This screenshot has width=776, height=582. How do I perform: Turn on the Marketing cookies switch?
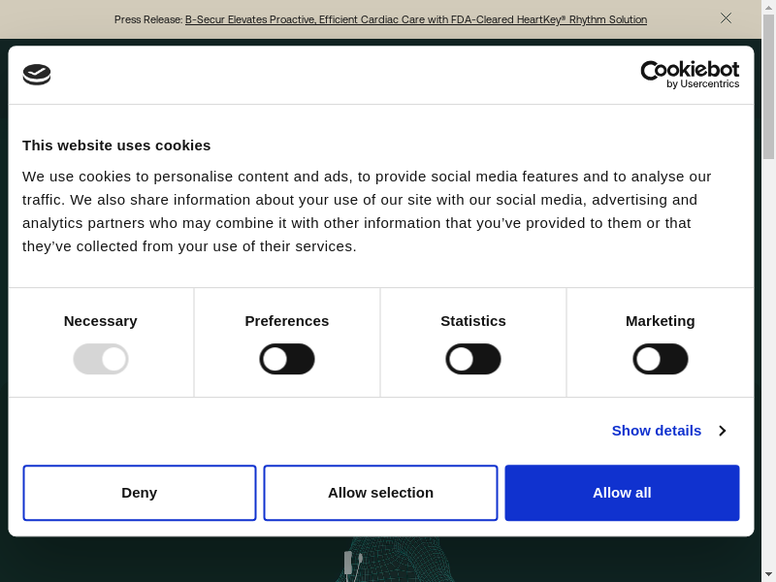[x=660, y=359]
